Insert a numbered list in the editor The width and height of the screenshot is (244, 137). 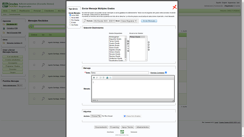click(x=101, y=78)
